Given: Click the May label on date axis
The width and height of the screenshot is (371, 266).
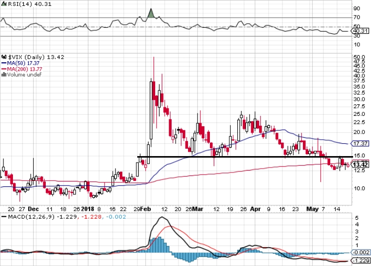Looking at the screenshot, I should pos(312,209).
